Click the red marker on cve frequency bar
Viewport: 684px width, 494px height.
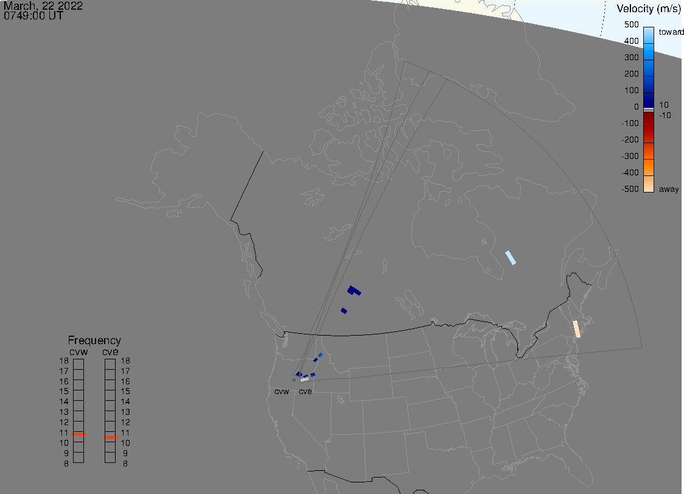[110, 437]
